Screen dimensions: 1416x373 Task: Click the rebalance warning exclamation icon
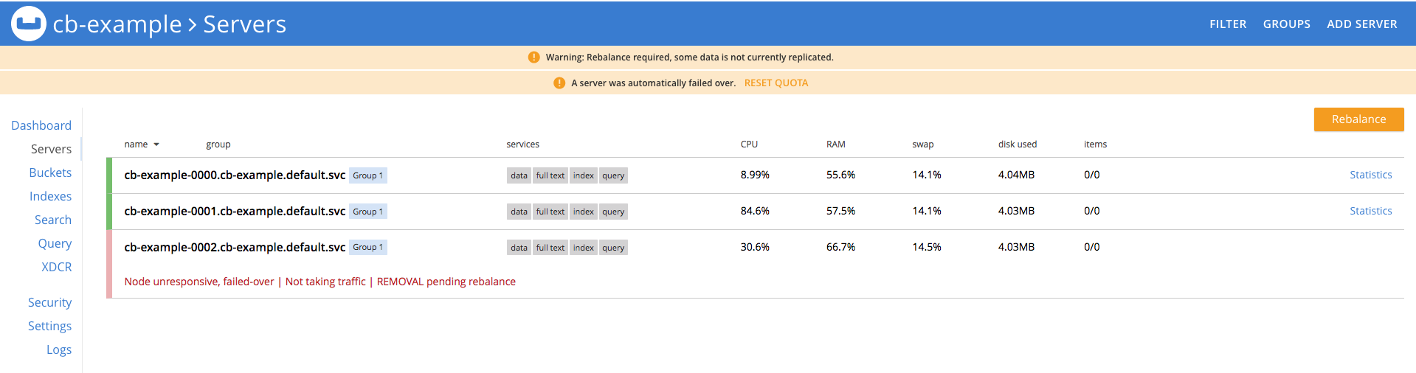click(x=533, y=57)
